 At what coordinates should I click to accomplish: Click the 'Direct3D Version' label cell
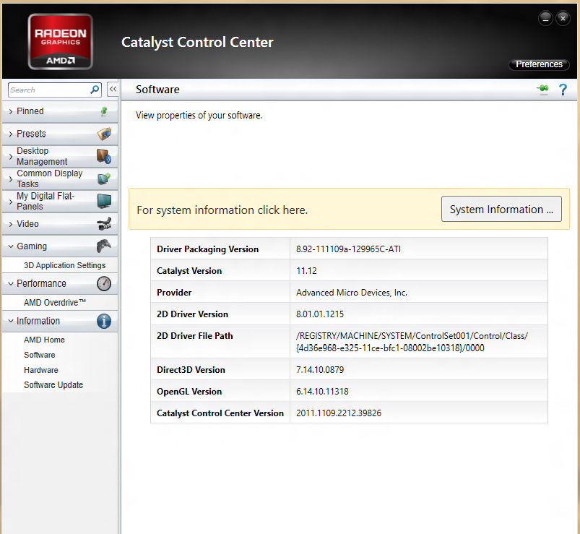(220, 369)
